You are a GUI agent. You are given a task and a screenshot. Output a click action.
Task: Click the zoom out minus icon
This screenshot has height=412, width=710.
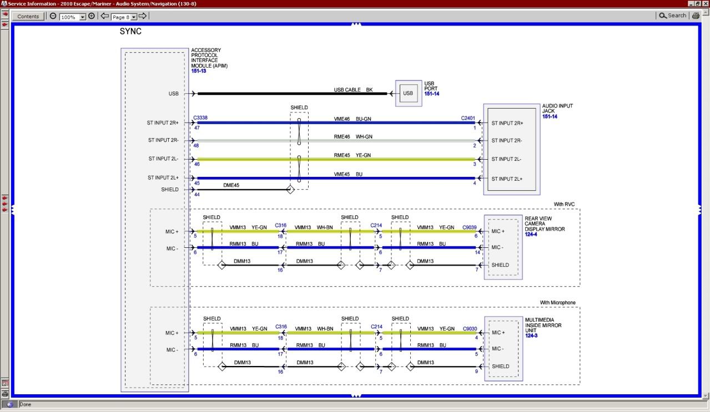point(53,16)
